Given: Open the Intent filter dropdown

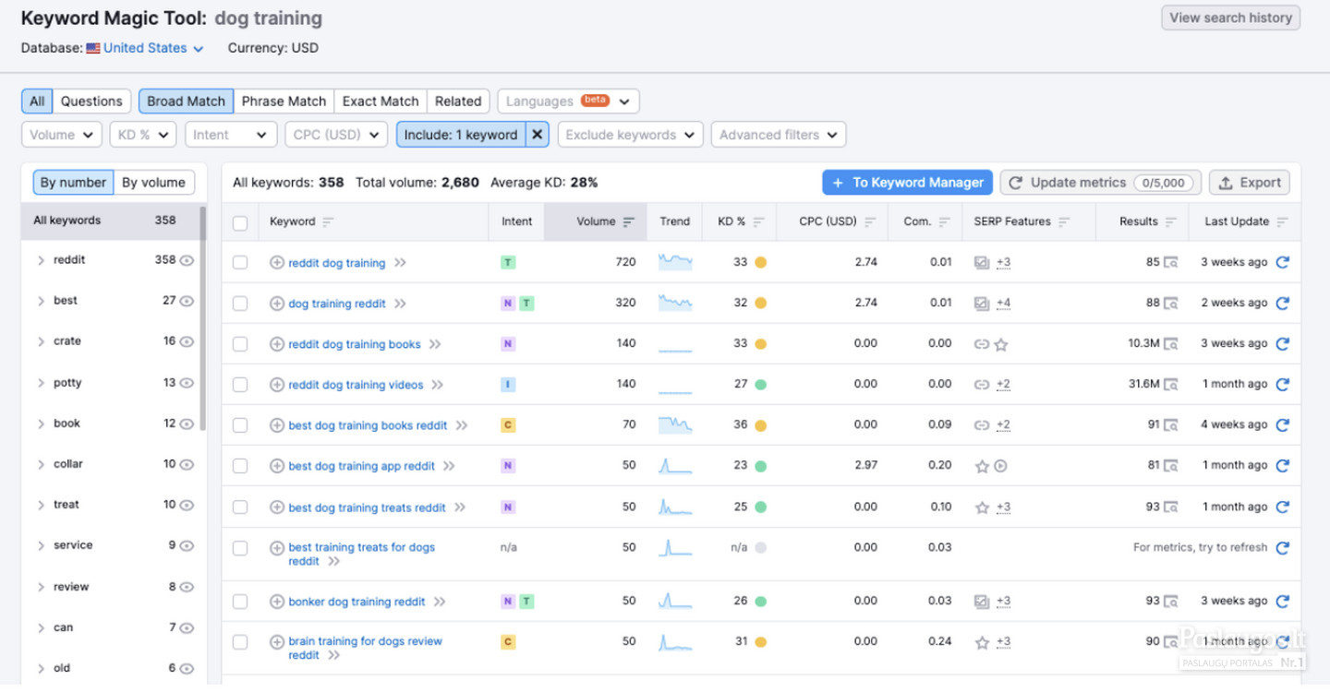Looking at the screenshot, I should (230, 135).
